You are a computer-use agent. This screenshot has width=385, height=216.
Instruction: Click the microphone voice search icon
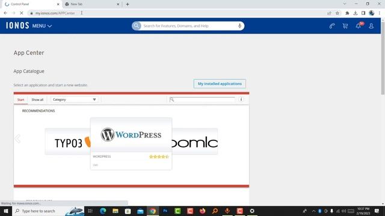coord(239,26)
